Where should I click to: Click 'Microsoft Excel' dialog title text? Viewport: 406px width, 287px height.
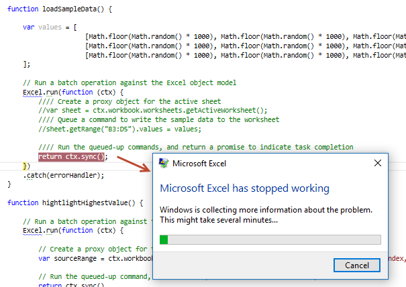[199, 164]
